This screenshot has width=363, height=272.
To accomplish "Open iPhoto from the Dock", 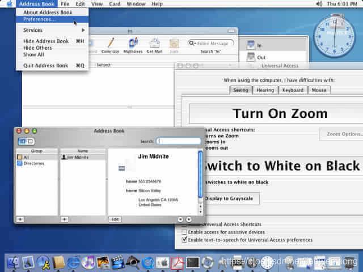I will pos(103,262).
